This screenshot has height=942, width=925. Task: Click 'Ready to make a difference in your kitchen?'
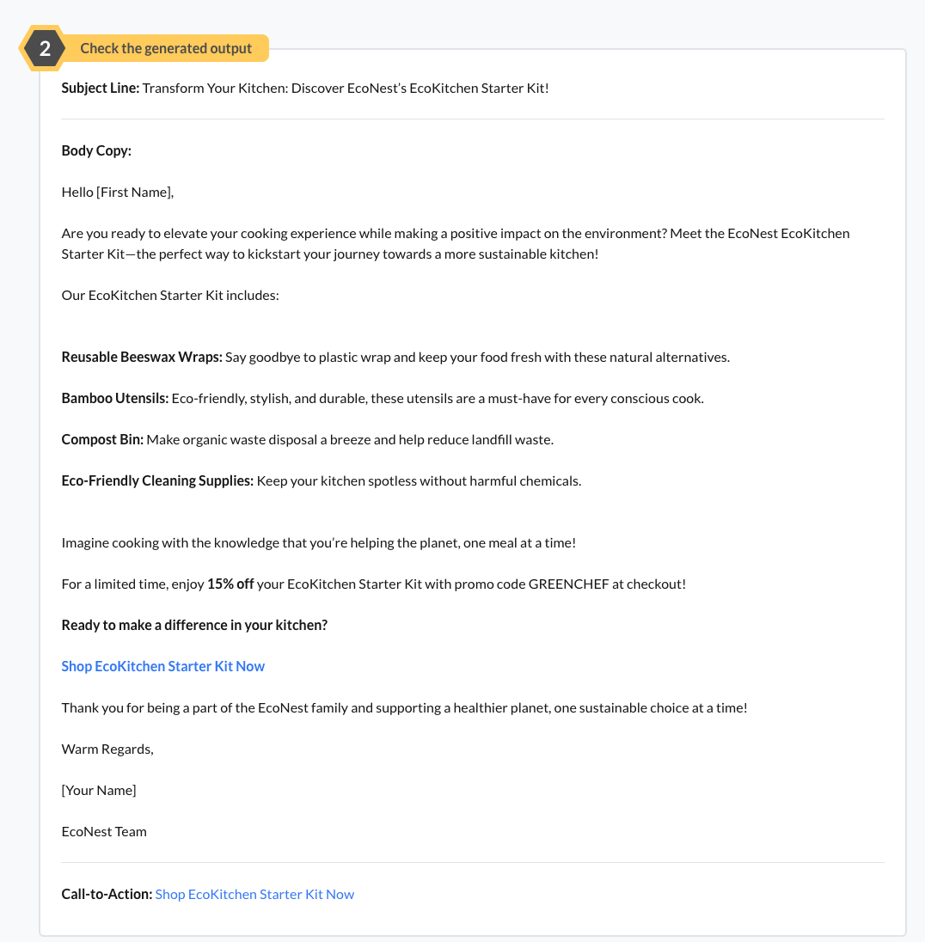pyautogui.click(x=194, y=625)
